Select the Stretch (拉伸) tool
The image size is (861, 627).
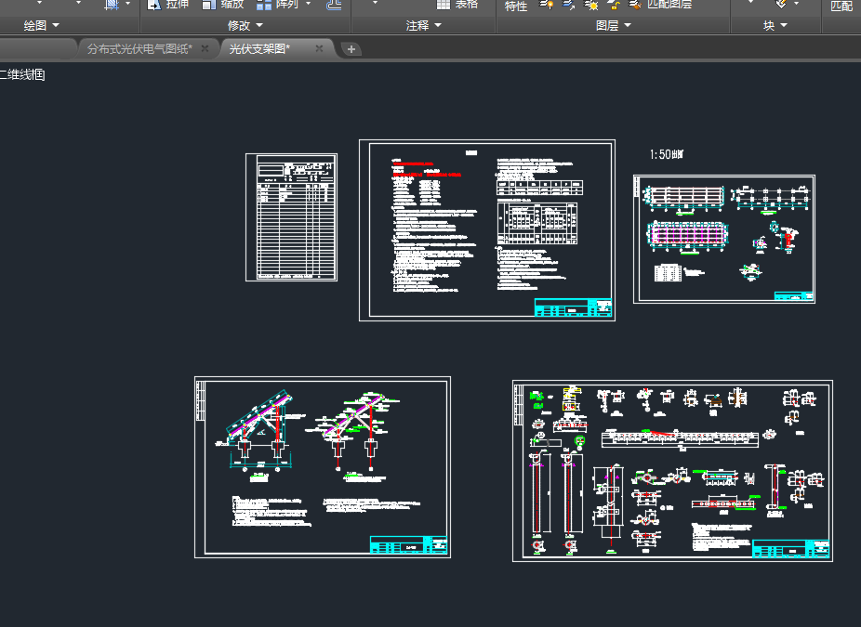[168, 5]
